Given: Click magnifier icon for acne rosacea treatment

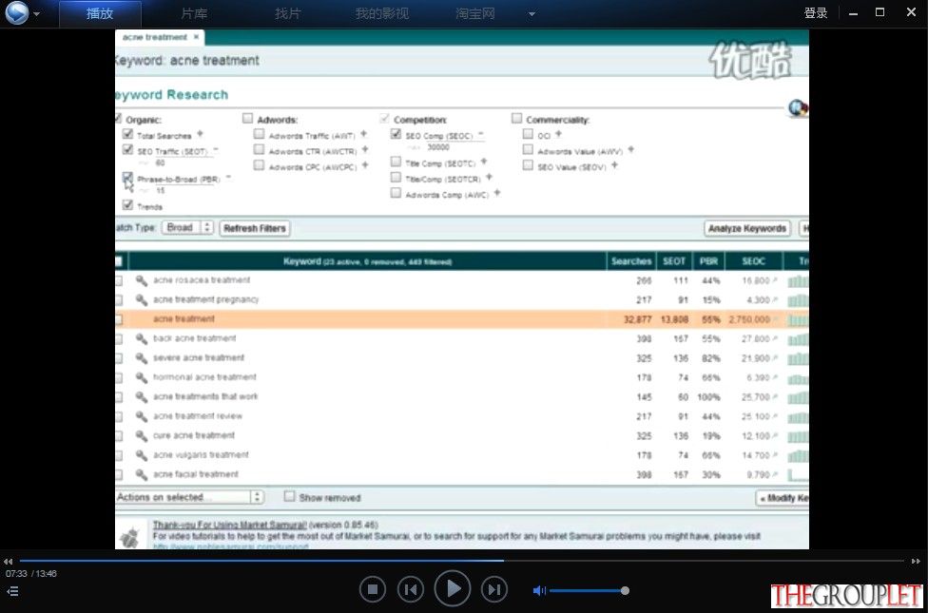Looking at the screenshot, I should (x=142, y=280).
